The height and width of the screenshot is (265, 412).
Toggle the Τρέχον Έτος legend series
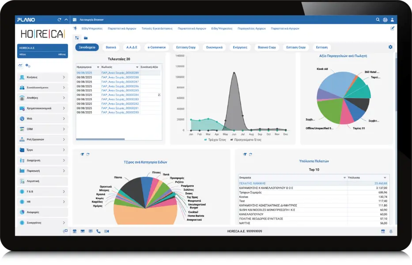click(215, 140)
